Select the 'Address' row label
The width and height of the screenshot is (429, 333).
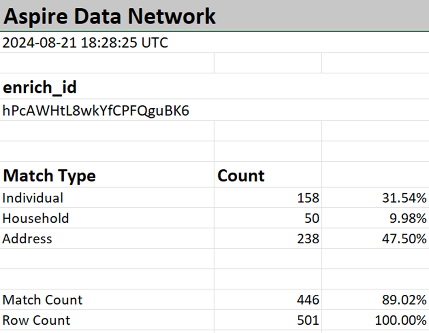107,238
